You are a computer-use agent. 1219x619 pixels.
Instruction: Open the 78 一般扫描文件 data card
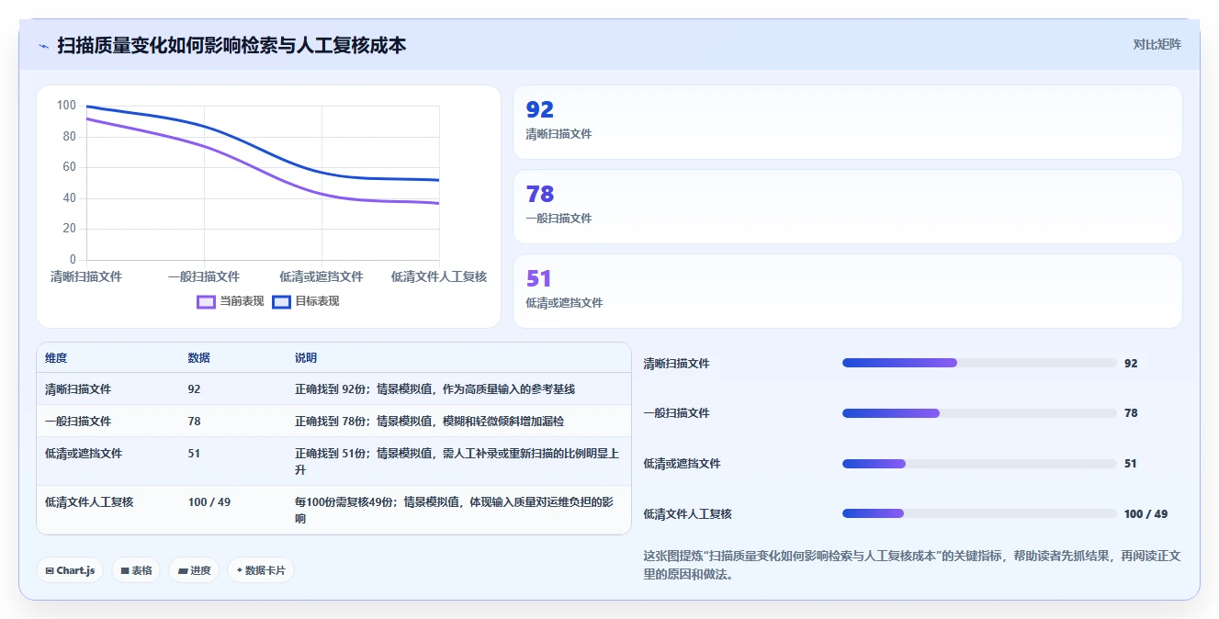(x=847, y=207)
